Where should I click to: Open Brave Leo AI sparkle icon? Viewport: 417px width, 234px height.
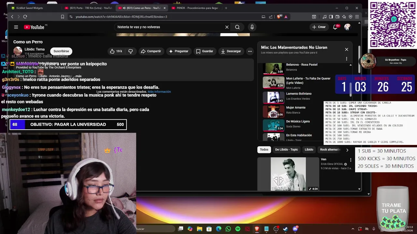344,17
